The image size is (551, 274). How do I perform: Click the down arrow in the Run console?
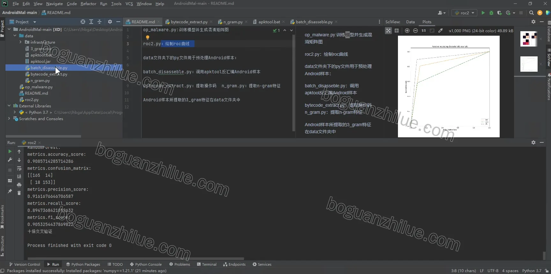click(19, 160)
